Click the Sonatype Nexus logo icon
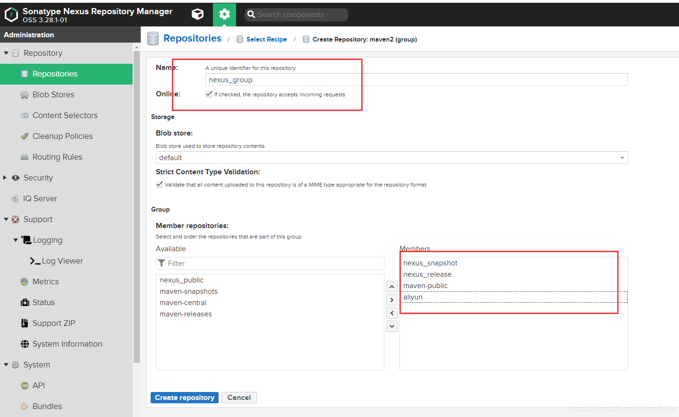This screenshot has width=679, height=417. tap(11, 15)
